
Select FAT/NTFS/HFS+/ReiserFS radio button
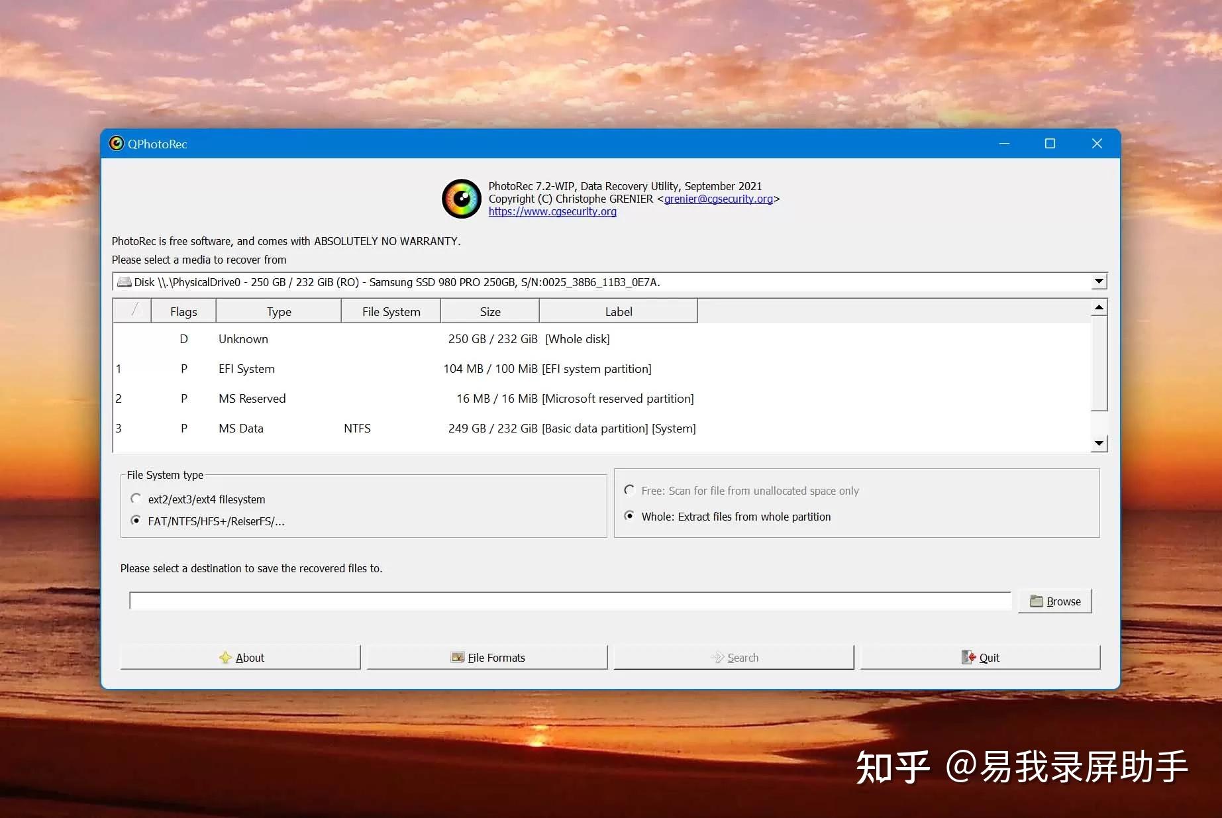click(x=136, y=521)
